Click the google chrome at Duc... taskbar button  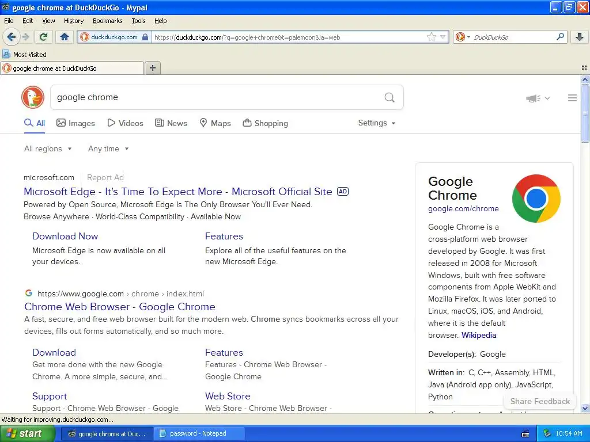coord(107,434)
